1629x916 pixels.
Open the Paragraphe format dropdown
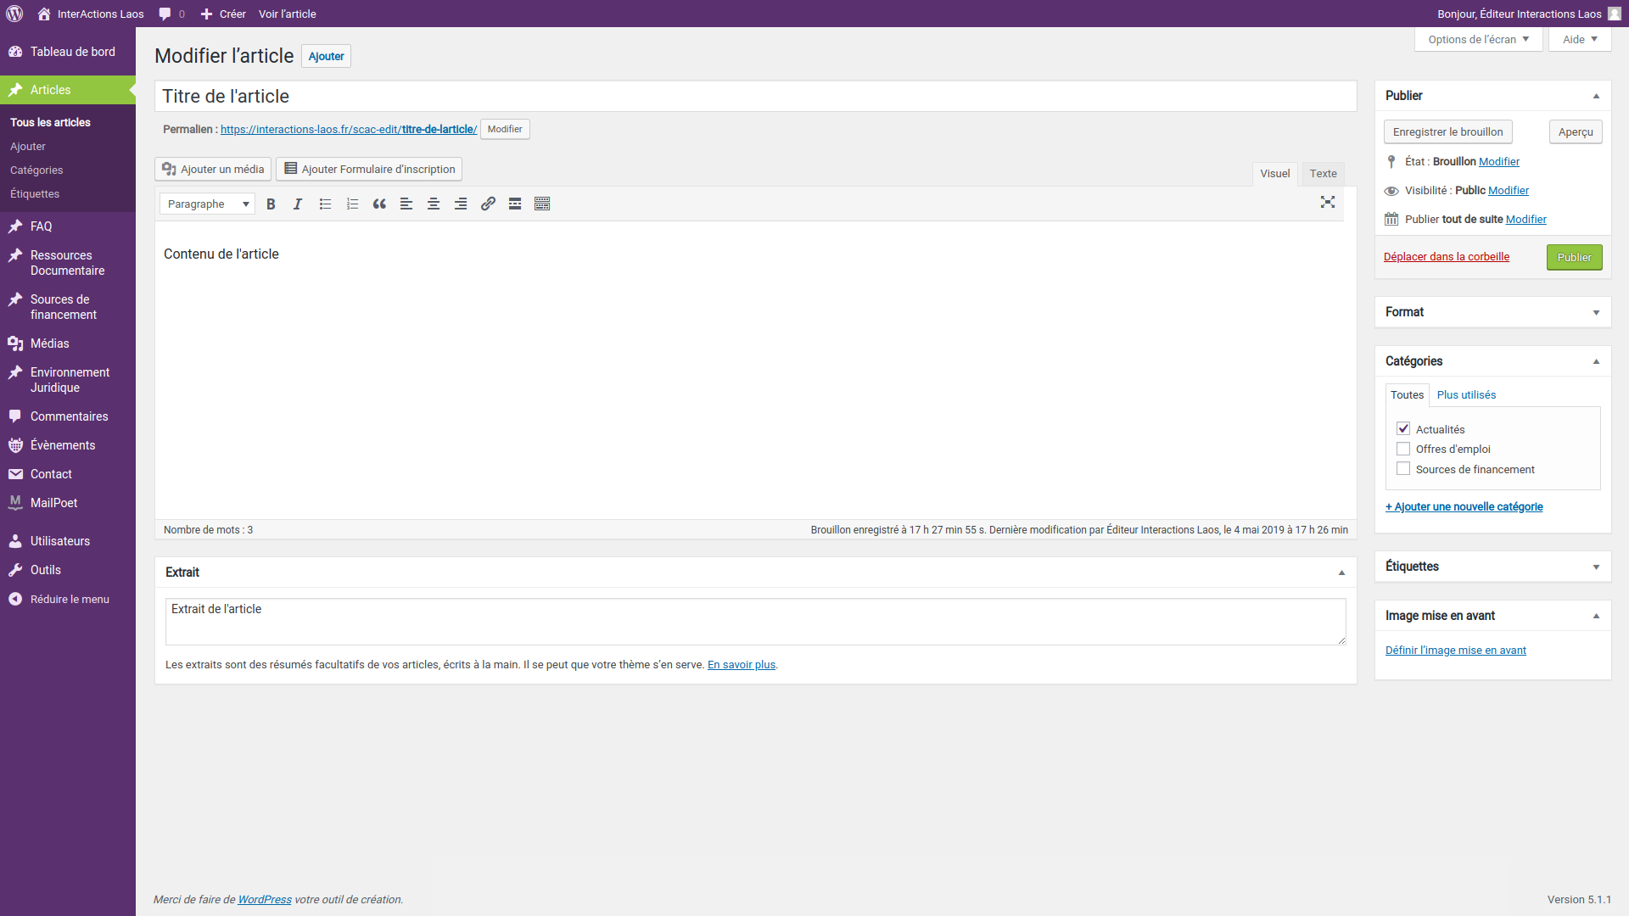pyautogui.click(x=207, y=204)
